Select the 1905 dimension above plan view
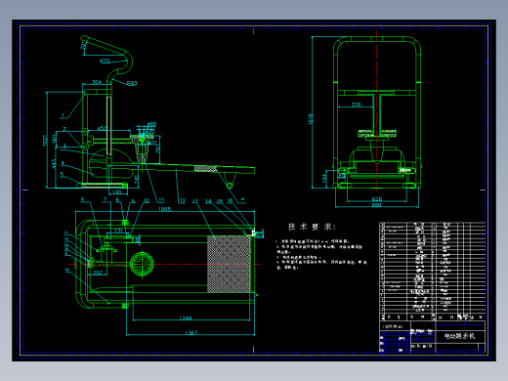 click(x=164, y=209)
